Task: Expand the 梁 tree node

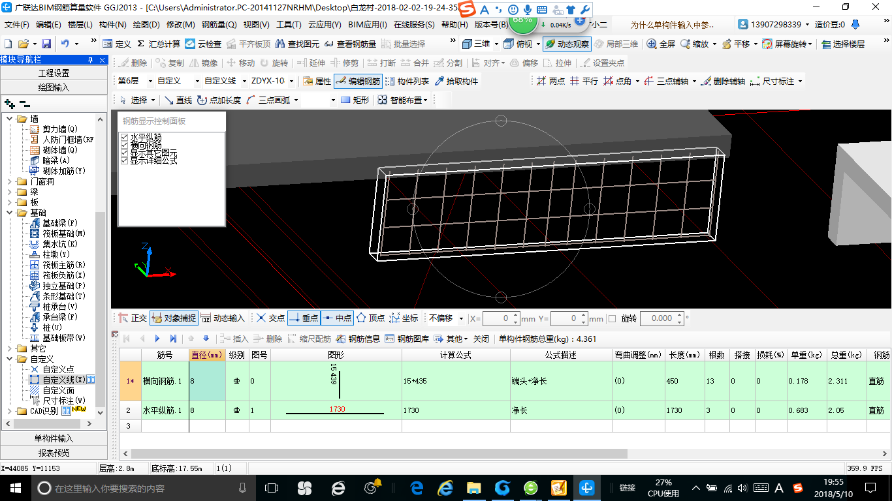Action: [10, 192]
